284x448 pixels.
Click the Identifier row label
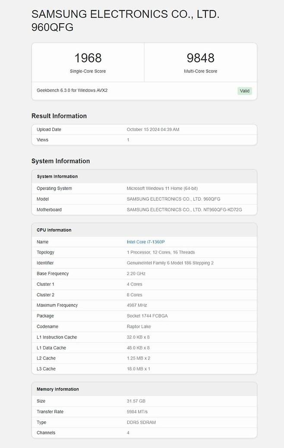pyautogui.click(x=45, y=263)
